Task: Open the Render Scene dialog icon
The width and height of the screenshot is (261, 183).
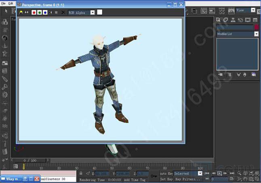Action: tap(231, 11)
